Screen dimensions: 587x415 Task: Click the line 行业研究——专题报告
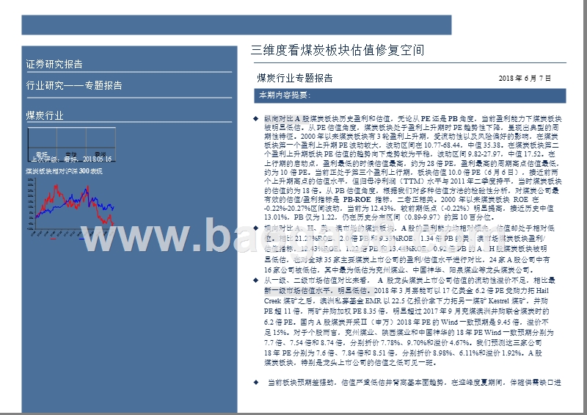point(74,85)
